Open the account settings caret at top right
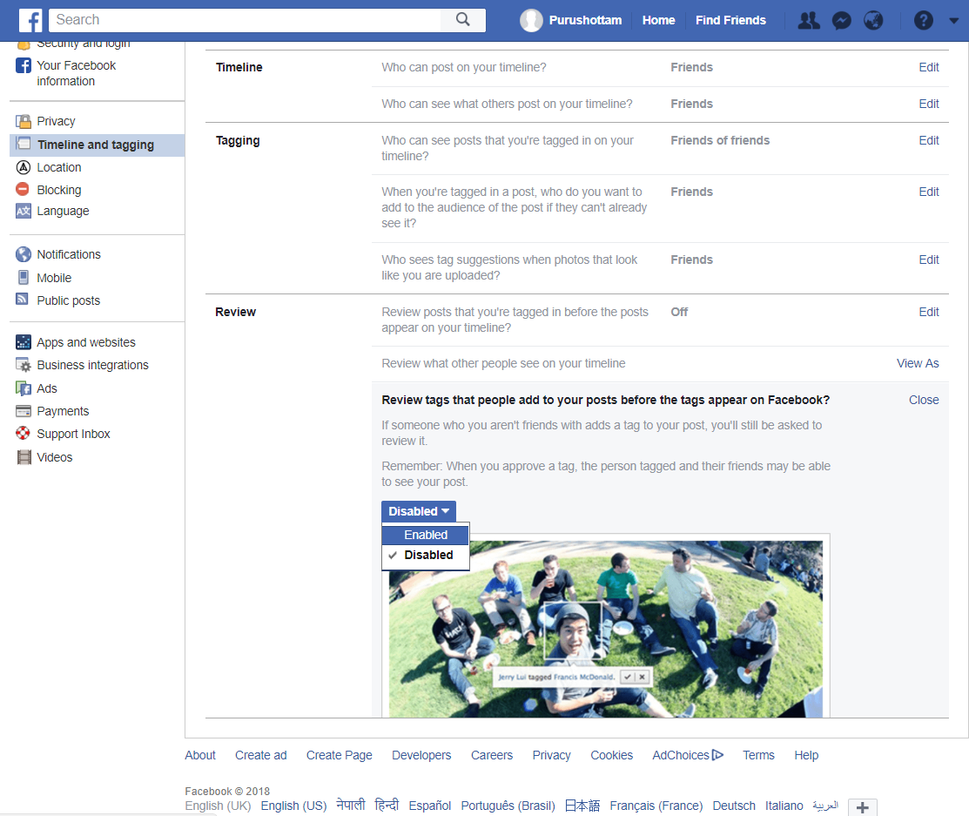Image resolution: width=969 pixels, height=816 pixels. coord(953,19)
